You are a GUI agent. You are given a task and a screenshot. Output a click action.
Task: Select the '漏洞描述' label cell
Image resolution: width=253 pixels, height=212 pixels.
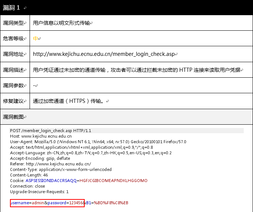15,70
